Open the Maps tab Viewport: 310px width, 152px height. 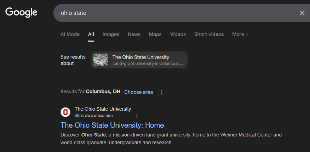[x=155, y=34]
